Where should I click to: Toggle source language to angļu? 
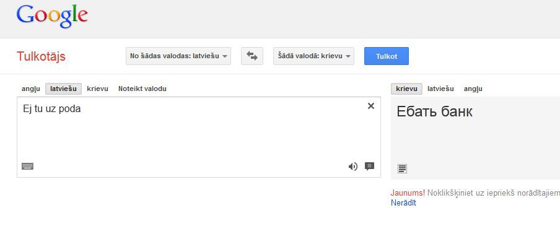pyautogui.click(x=31, y=89)
